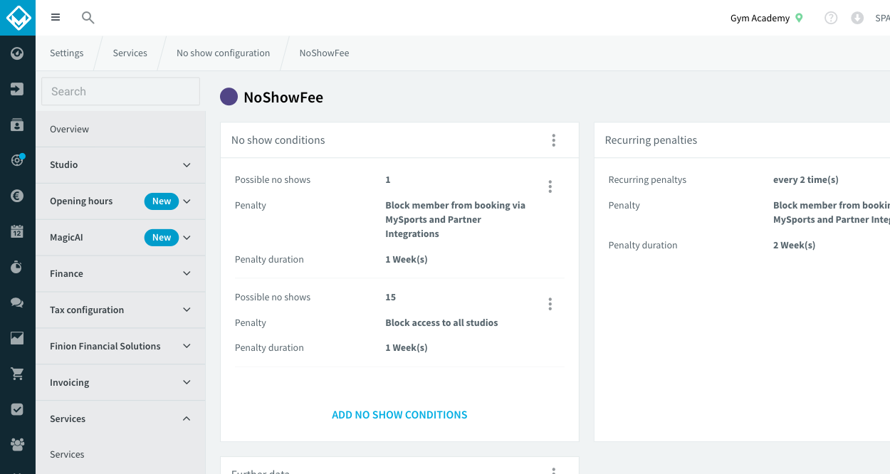The width and height of the screenshot is (890, 474).
Task: Select the NoShowFee breadcrumb
Action: pos(324,53)
